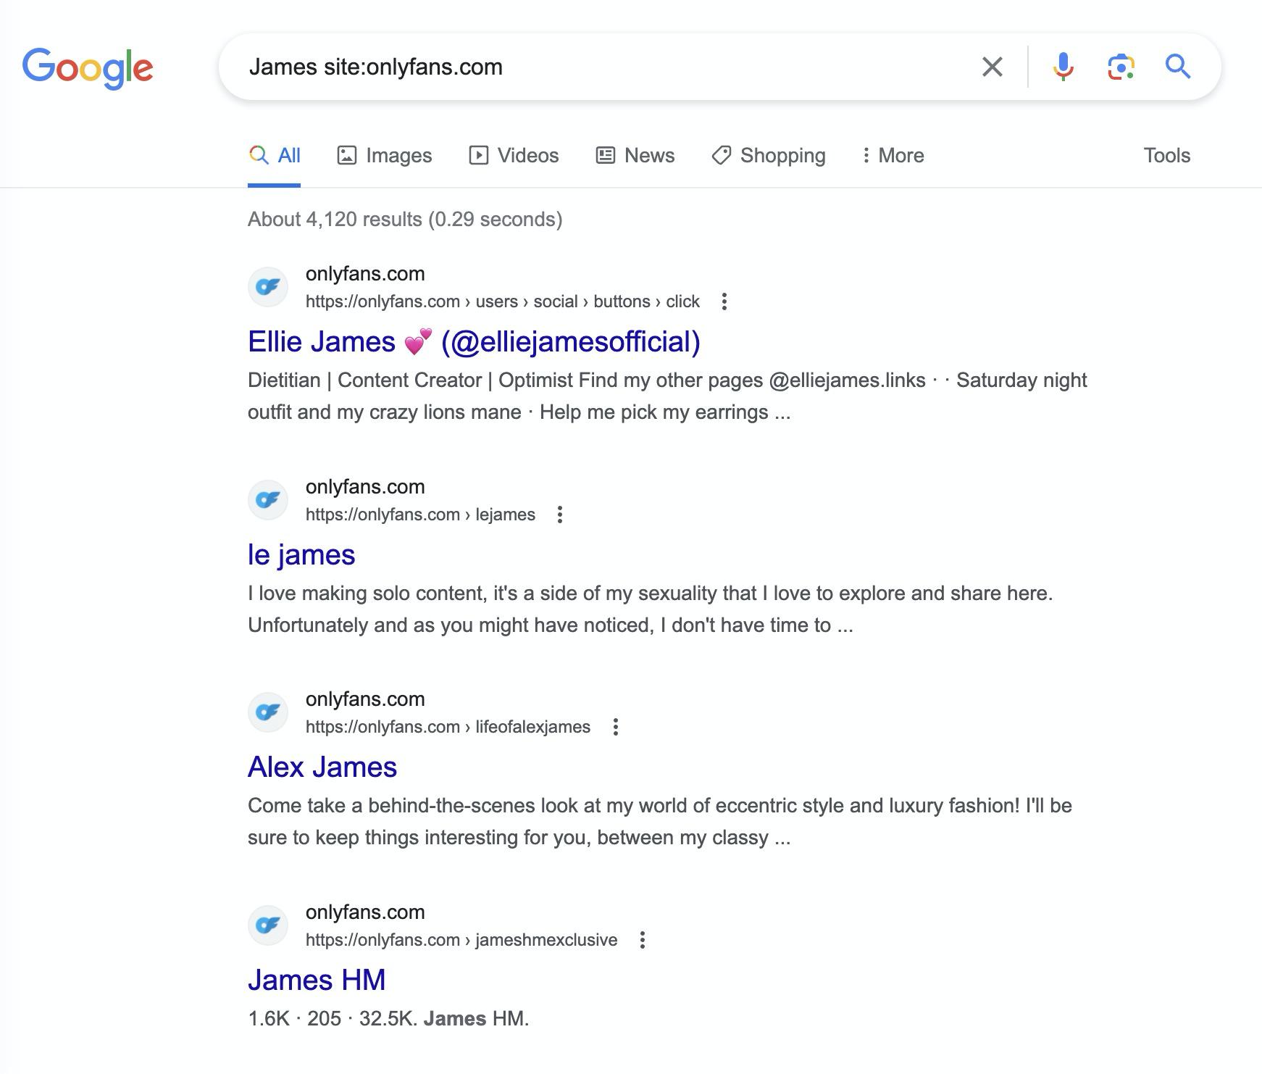Open the James HM result link
The height and width of the screenshot is (1074, 1262).
point(317,980)
